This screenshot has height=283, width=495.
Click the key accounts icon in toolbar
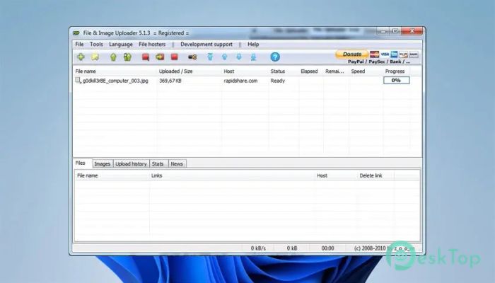click(x=192, y=57)
